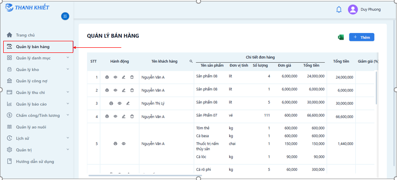
Task: Print the order in STT row 2
Action: point(107,90)
